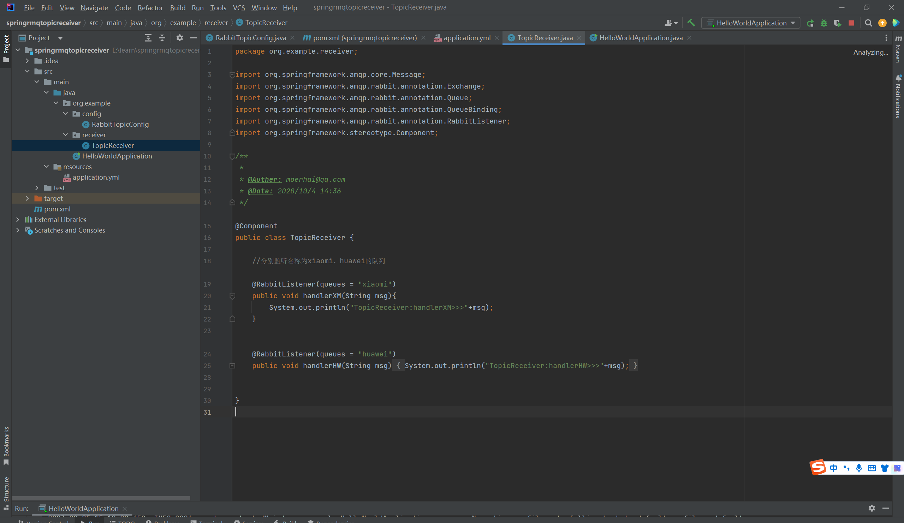Expand the target folder in tree
904x523 pixels.
(x=27, y=198)
